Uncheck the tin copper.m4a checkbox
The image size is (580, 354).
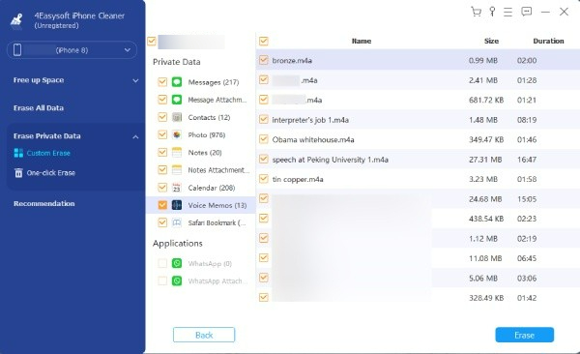pos(263,179)
